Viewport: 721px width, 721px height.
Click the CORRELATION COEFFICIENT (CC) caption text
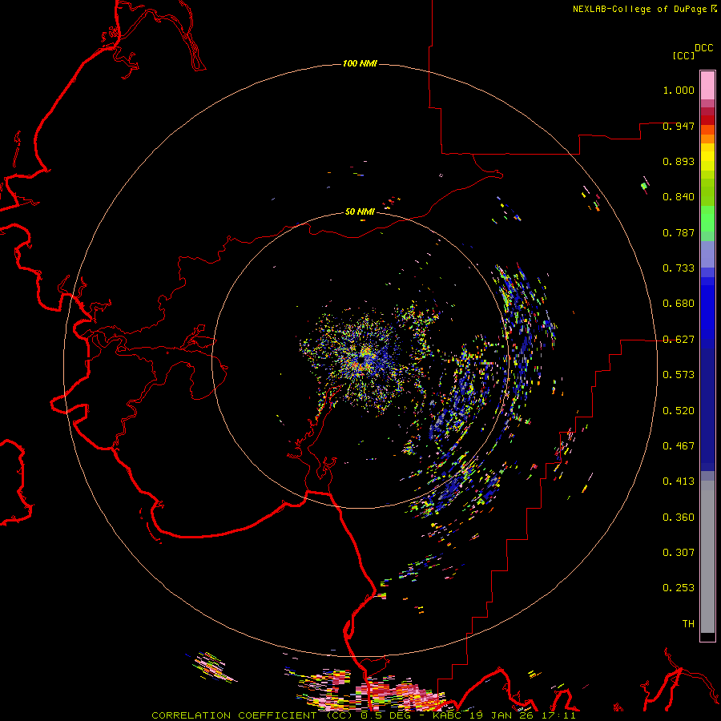tap(252, 715)
